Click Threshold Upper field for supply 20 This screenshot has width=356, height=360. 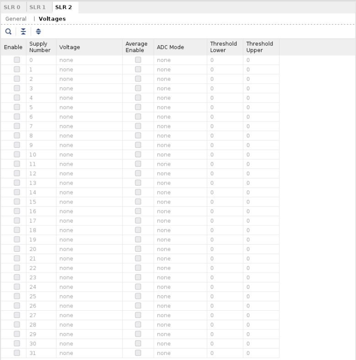260,249
